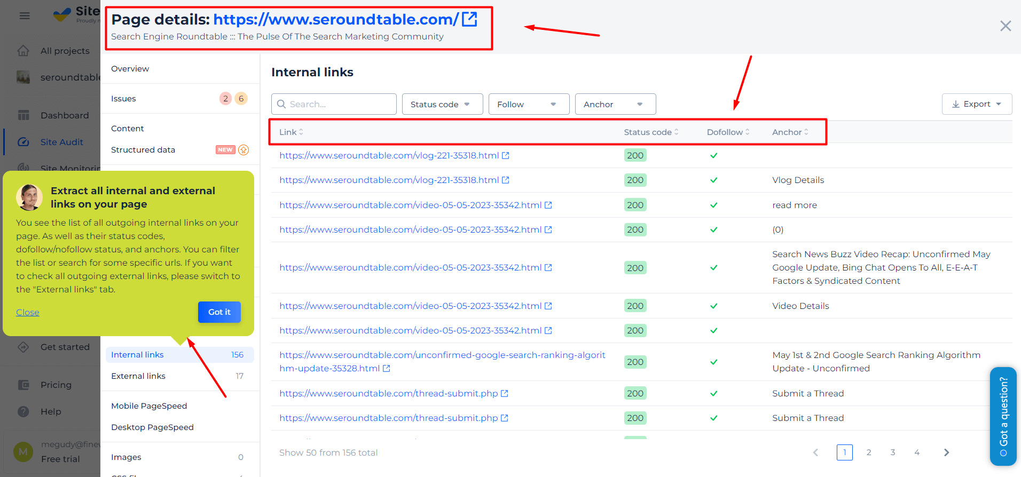The height and width of the screenshot is (477, 1021).
Task: Click the Issues count badge 2
Action: point(226,99)
